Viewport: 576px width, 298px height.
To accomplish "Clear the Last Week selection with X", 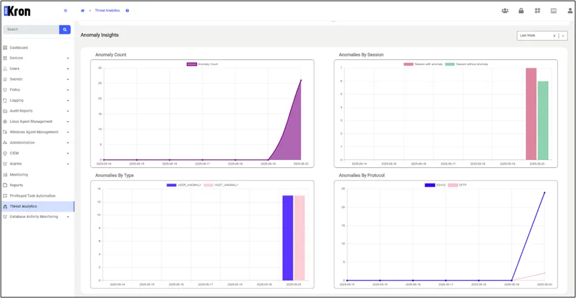I will click(x=554, y=36).
